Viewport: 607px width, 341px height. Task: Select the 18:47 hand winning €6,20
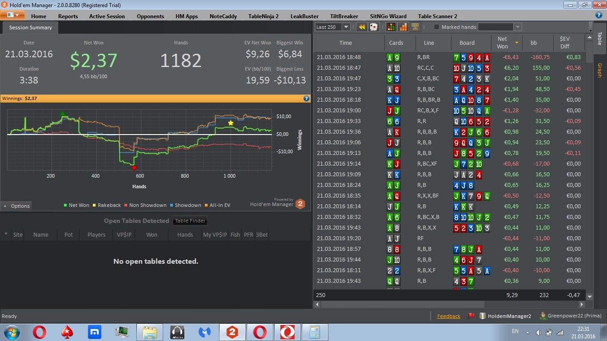(x=450, y=68)
